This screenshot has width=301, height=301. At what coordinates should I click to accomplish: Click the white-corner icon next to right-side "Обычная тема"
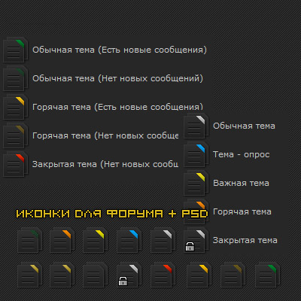point(196,126)
